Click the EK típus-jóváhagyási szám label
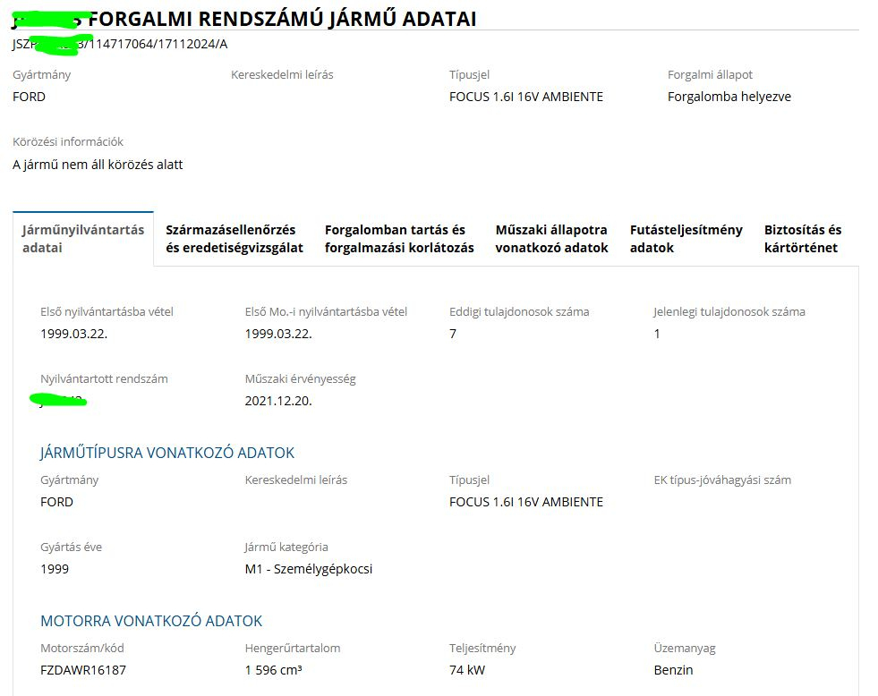878x696 pixels. [x=722, y=480]
